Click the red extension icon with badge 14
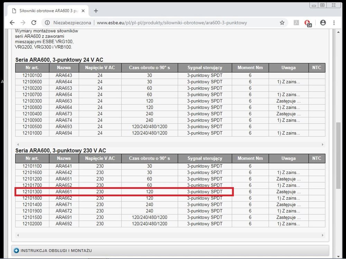 coord(307,23)
